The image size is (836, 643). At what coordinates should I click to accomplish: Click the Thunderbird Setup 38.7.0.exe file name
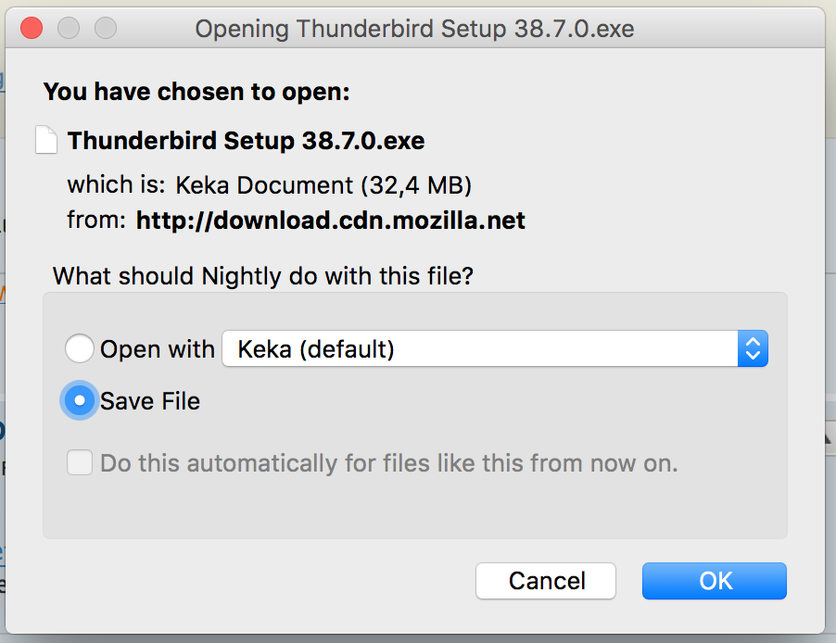click(246, 141)
